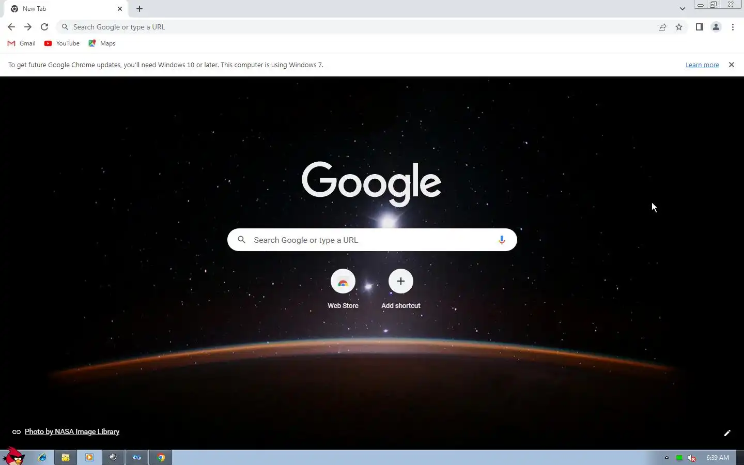Open the Web Store shortcut
Viewport: 744px width, 465px height.
point(343,289)
